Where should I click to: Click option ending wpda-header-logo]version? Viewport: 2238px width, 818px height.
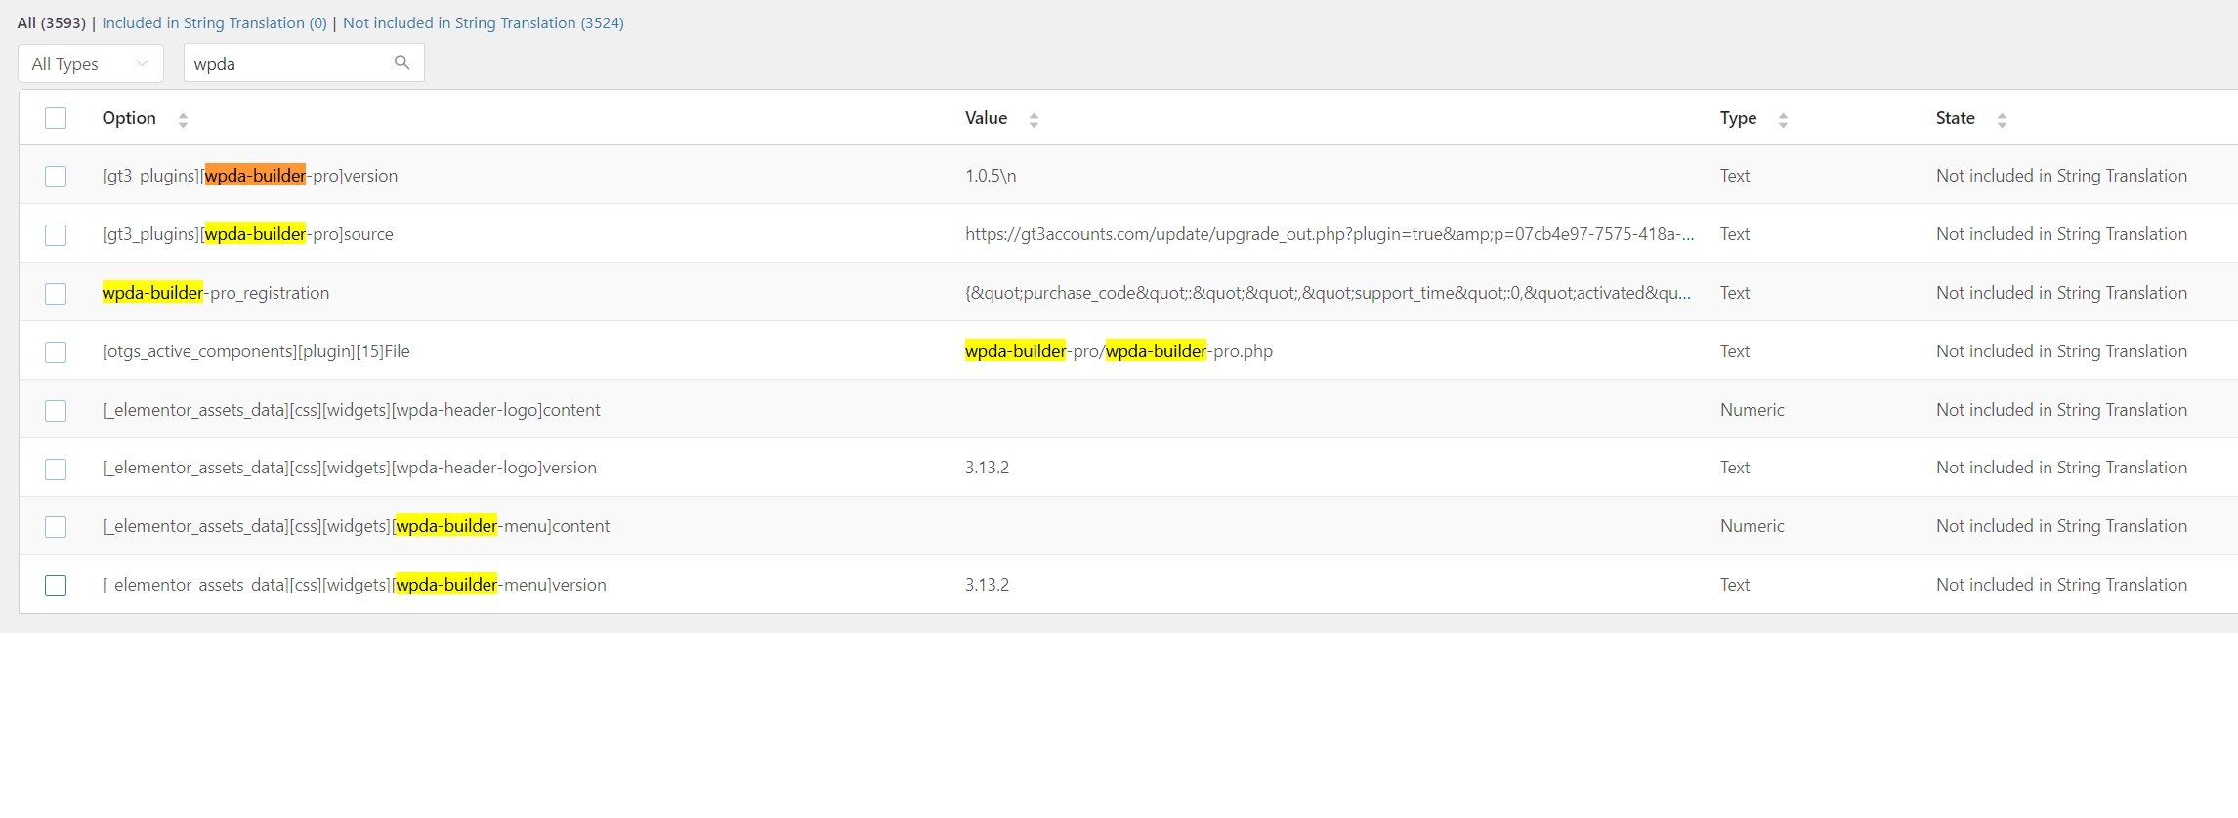[x=350, y=468]
